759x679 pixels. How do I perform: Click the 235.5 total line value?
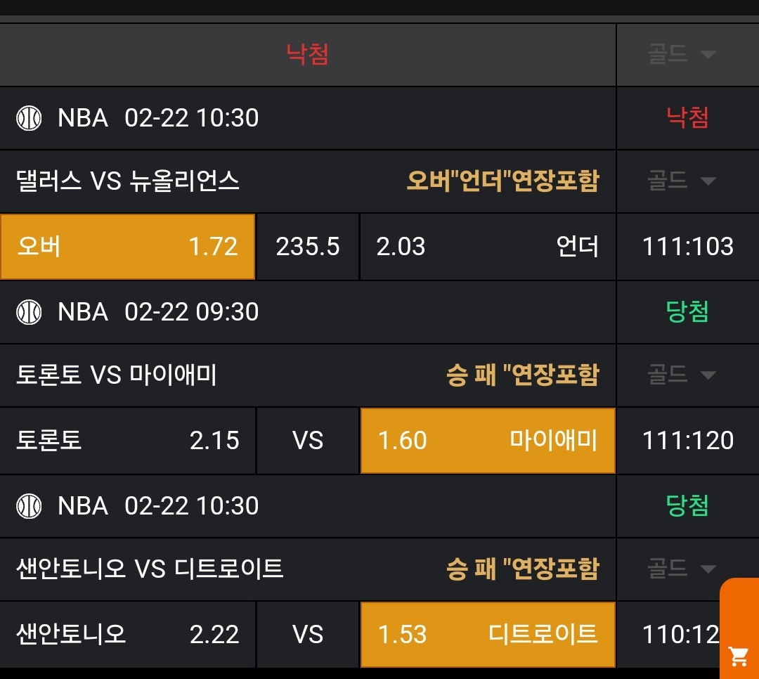308,247
